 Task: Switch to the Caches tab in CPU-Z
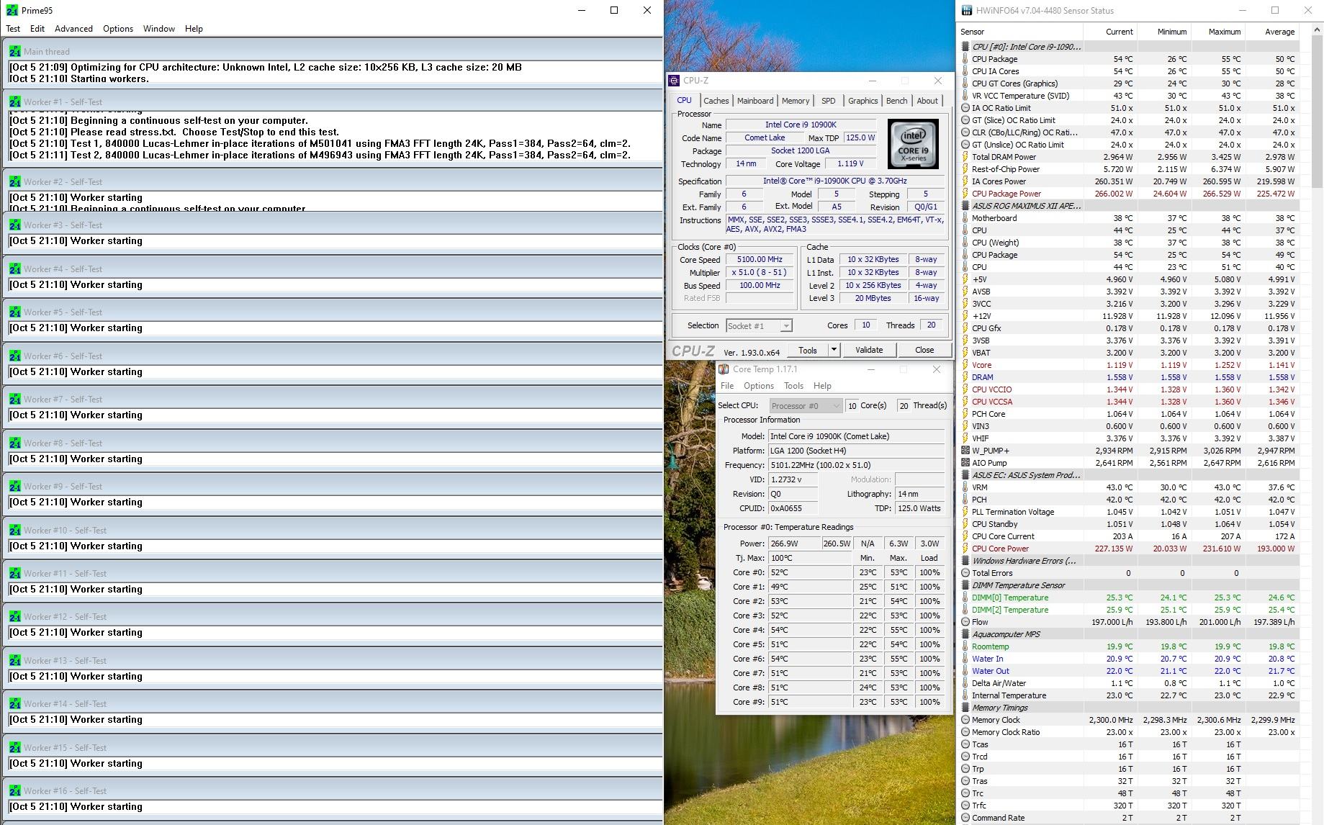pos(716,101)
